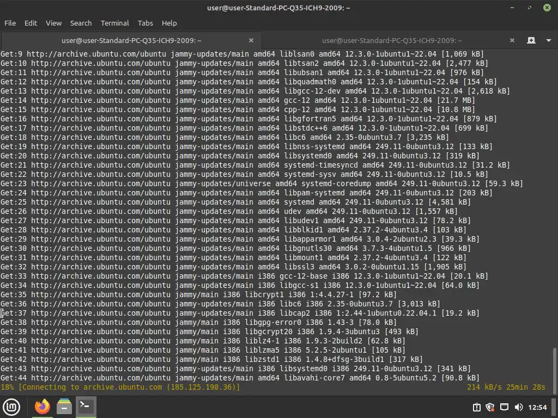Viewport: 558px width, 418px height.
Task: Click the Get:35 libcrypt1 line
Action: click(x=198, y=294)
